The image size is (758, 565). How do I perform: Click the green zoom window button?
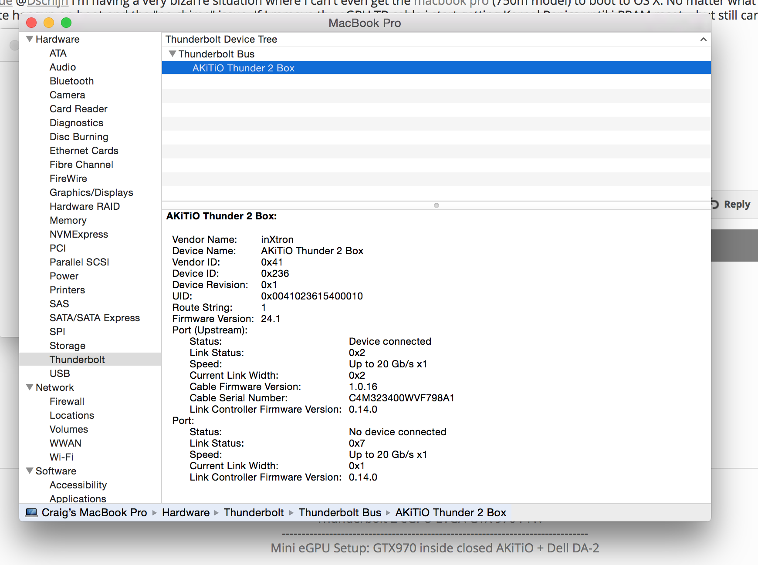(66, 23)
